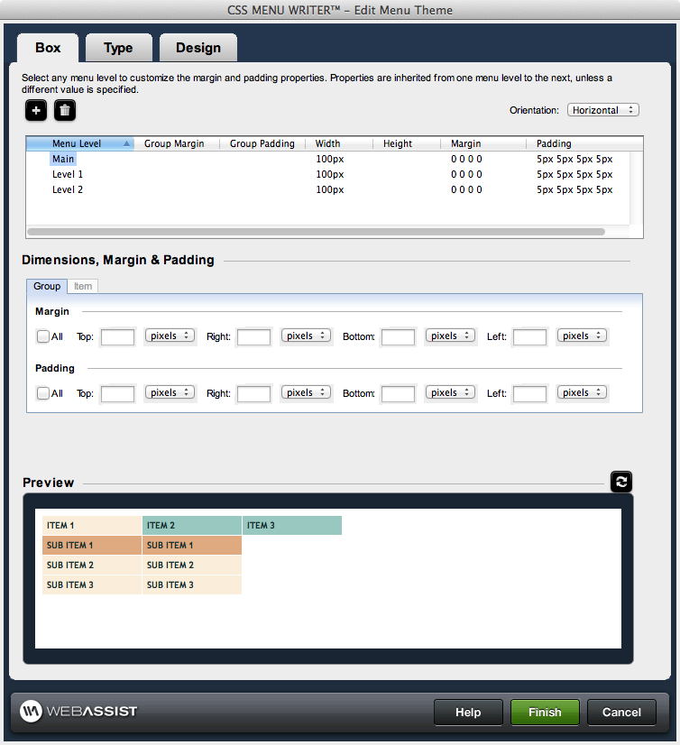Click ITEM 1 in the preview
The width and height of the screenshot is (680, 745).
92,526
